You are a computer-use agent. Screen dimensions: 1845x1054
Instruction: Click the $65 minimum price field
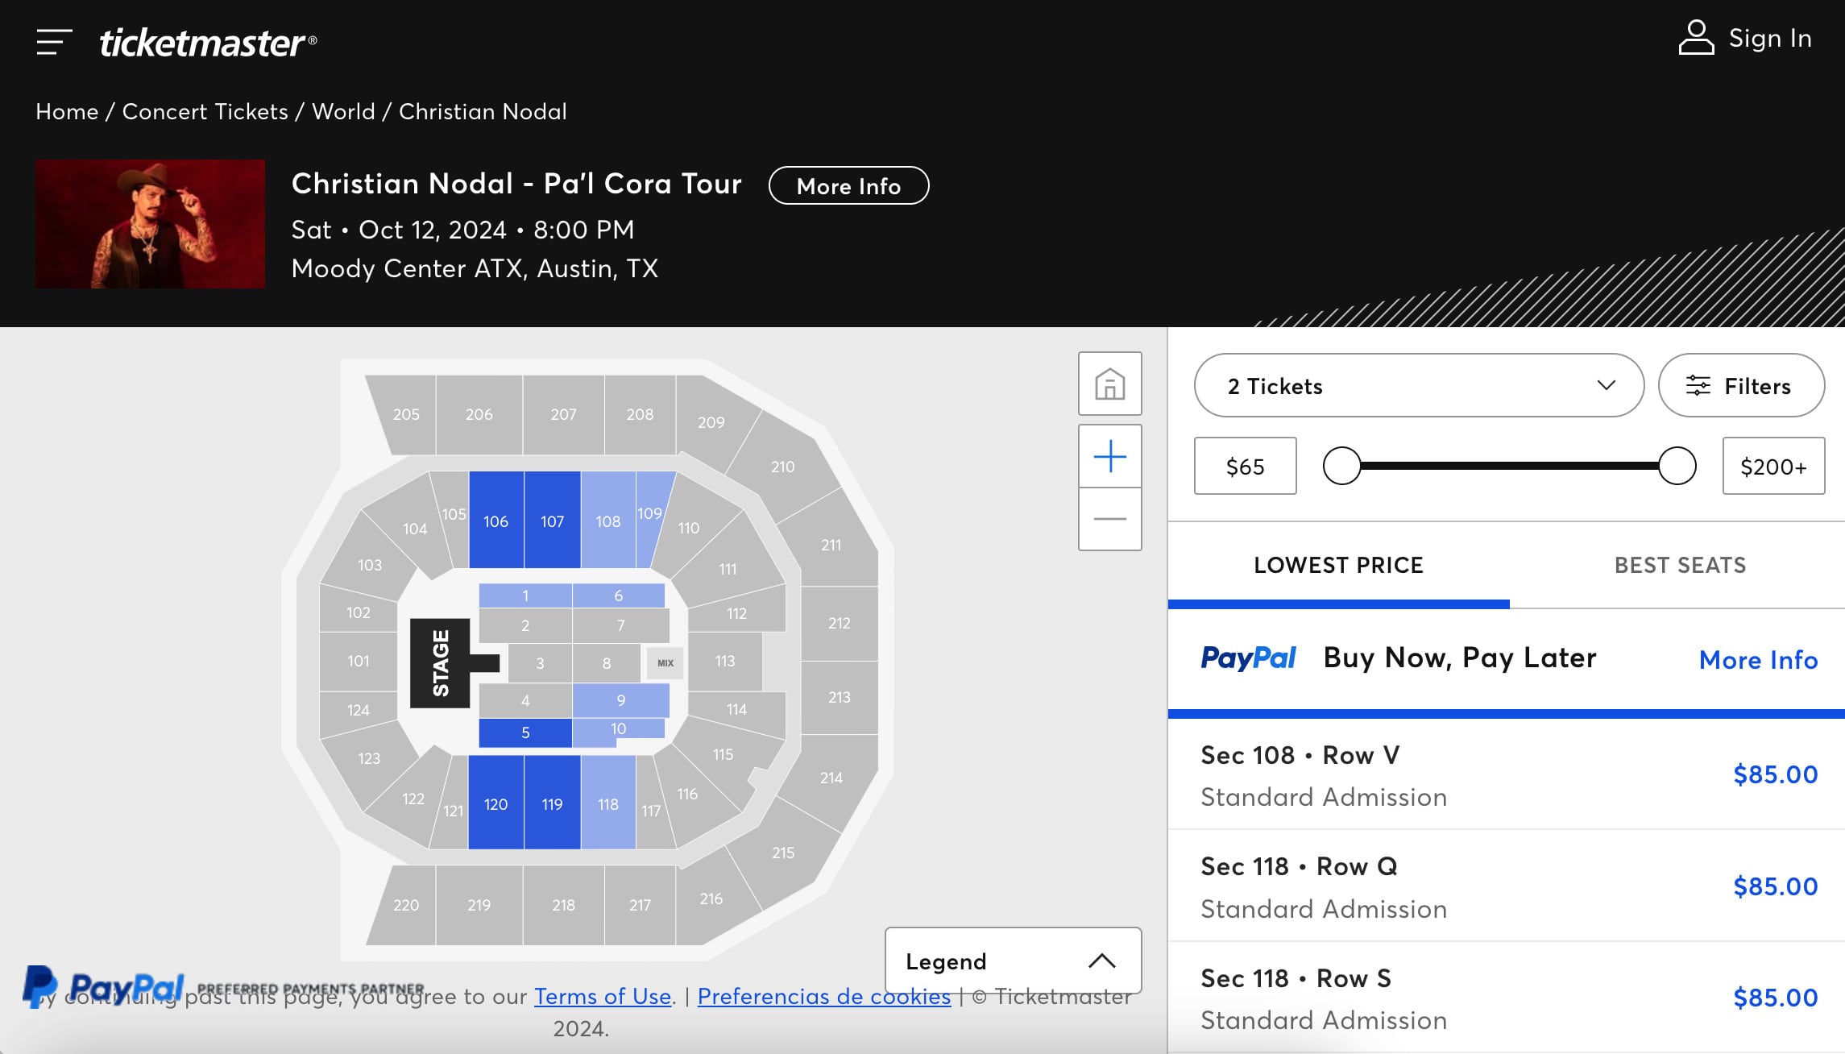1245,466
